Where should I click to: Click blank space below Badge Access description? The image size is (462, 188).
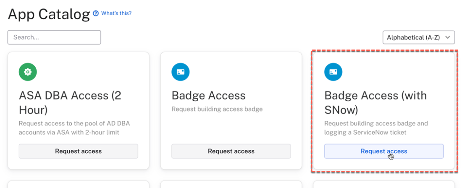[x=231, y=128]
